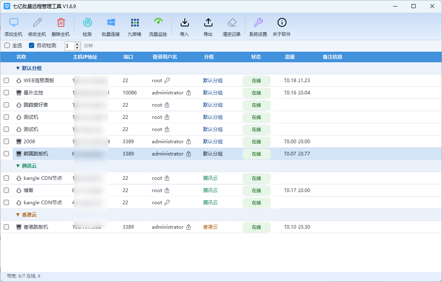Click the 删除主机 trash icon
442x282 pixels.
point(61,22)
